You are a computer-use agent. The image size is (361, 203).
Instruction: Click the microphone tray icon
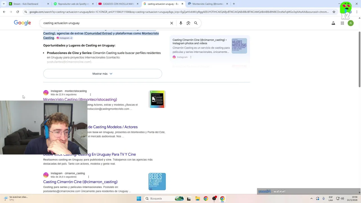click(x=323, y=198)
